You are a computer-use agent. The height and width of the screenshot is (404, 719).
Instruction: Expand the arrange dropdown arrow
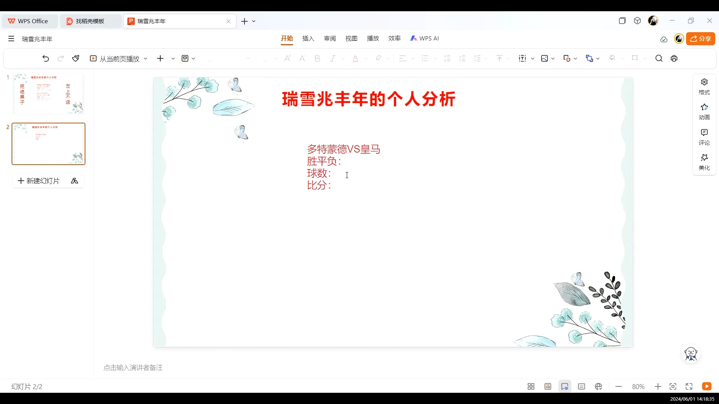pyautogui.click(x=598, y=59)
